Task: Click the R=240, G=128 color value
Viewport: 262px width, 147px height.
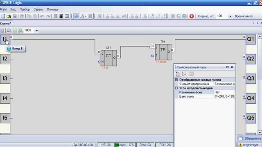Action: coord(224,96)
